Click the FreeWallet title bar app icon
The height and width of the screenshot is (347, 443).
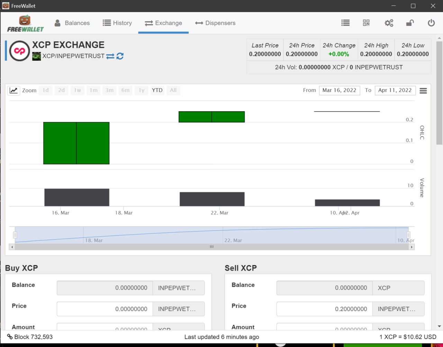point(6,6)
